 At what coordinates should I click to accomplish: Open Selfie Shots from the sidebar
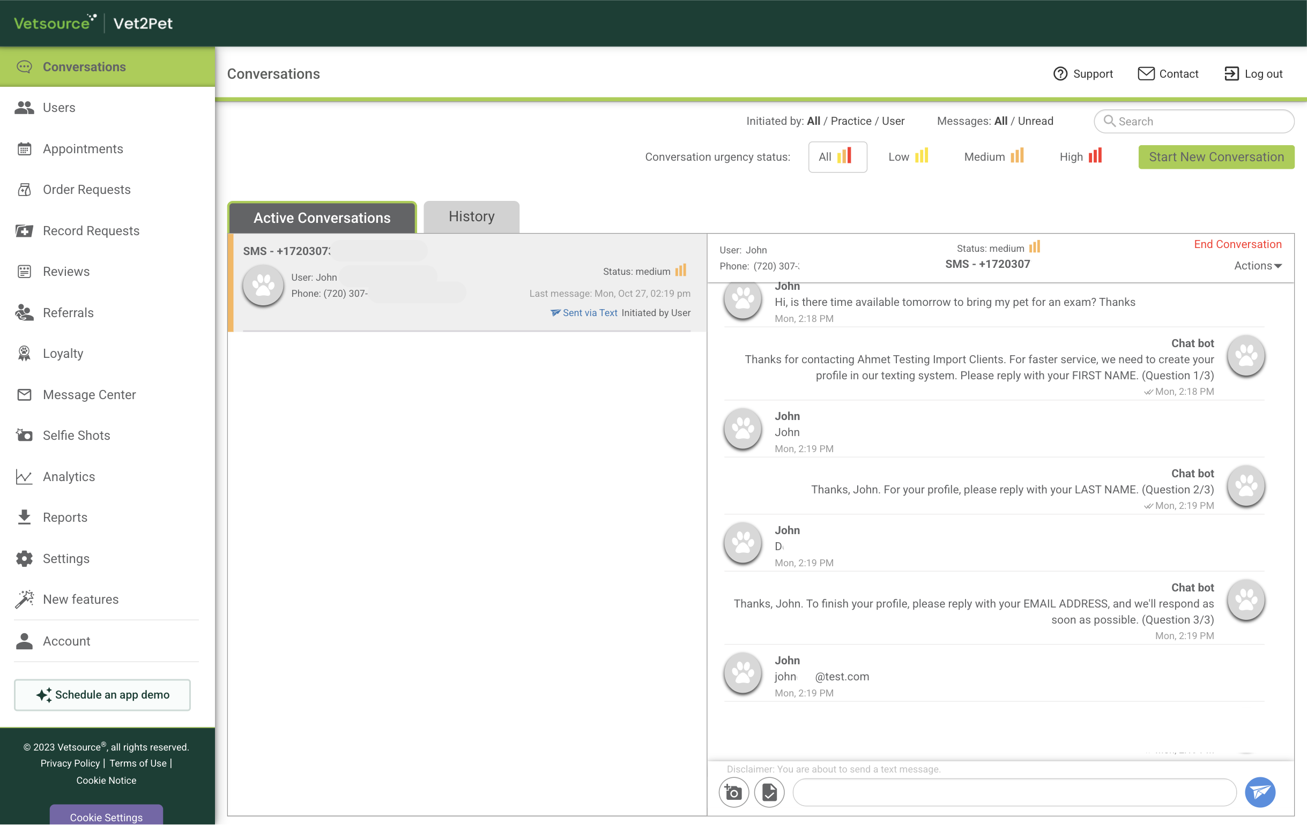tap(77, 436)
